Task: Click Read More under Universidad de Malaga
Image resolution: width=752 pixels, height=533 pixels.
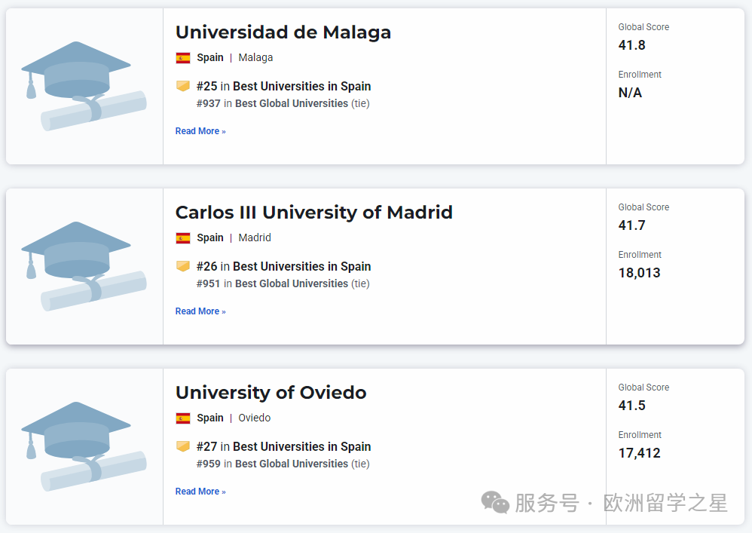Action: click(x=200, y=131)
